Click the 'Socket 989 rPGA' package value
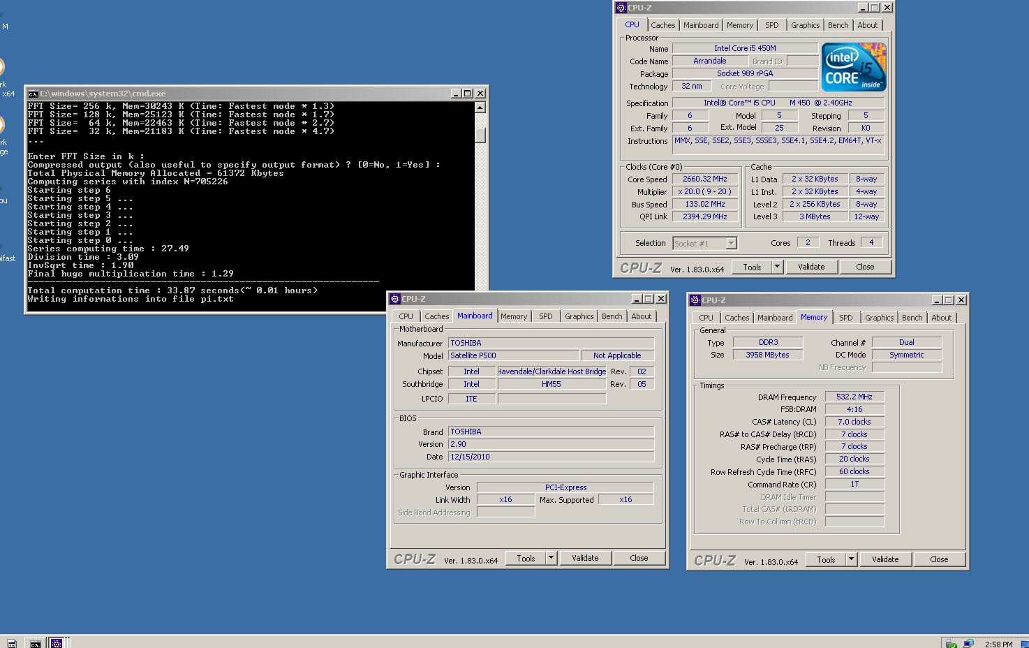 point(745,73)
